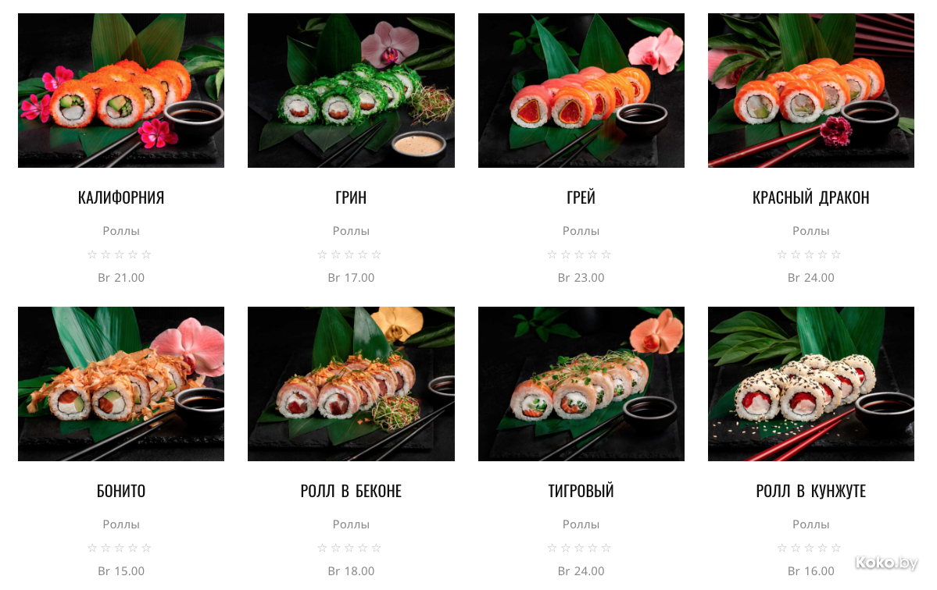Open the Красный Дракон roll photo

click(x=811, y=91)
